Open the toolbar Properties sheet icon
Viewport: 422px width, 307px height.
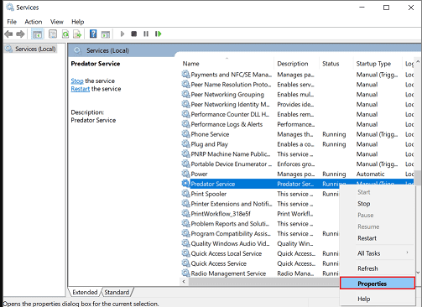click(53, 34)
